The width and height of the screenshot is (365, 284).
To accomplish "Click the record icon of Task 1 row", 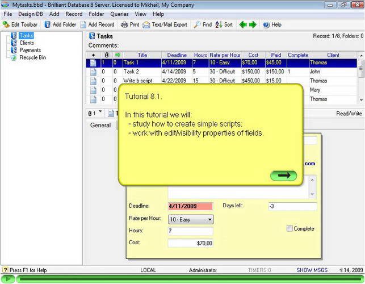I will (x=93, y=62).
